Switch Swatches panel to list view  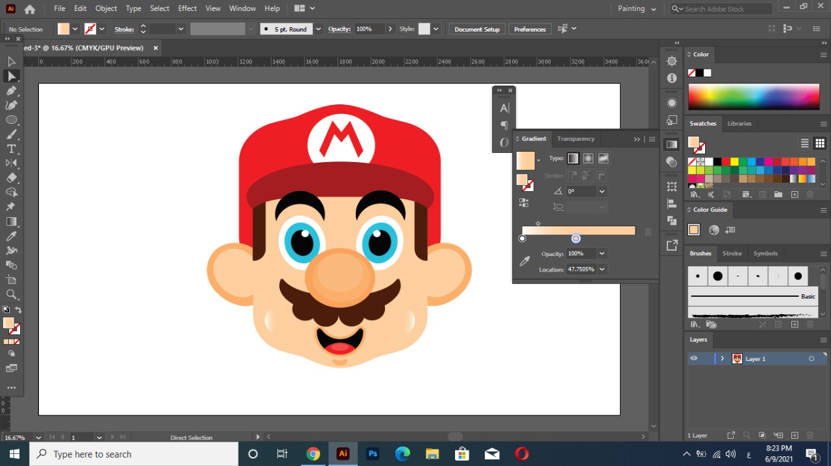[x=805, y=143]
